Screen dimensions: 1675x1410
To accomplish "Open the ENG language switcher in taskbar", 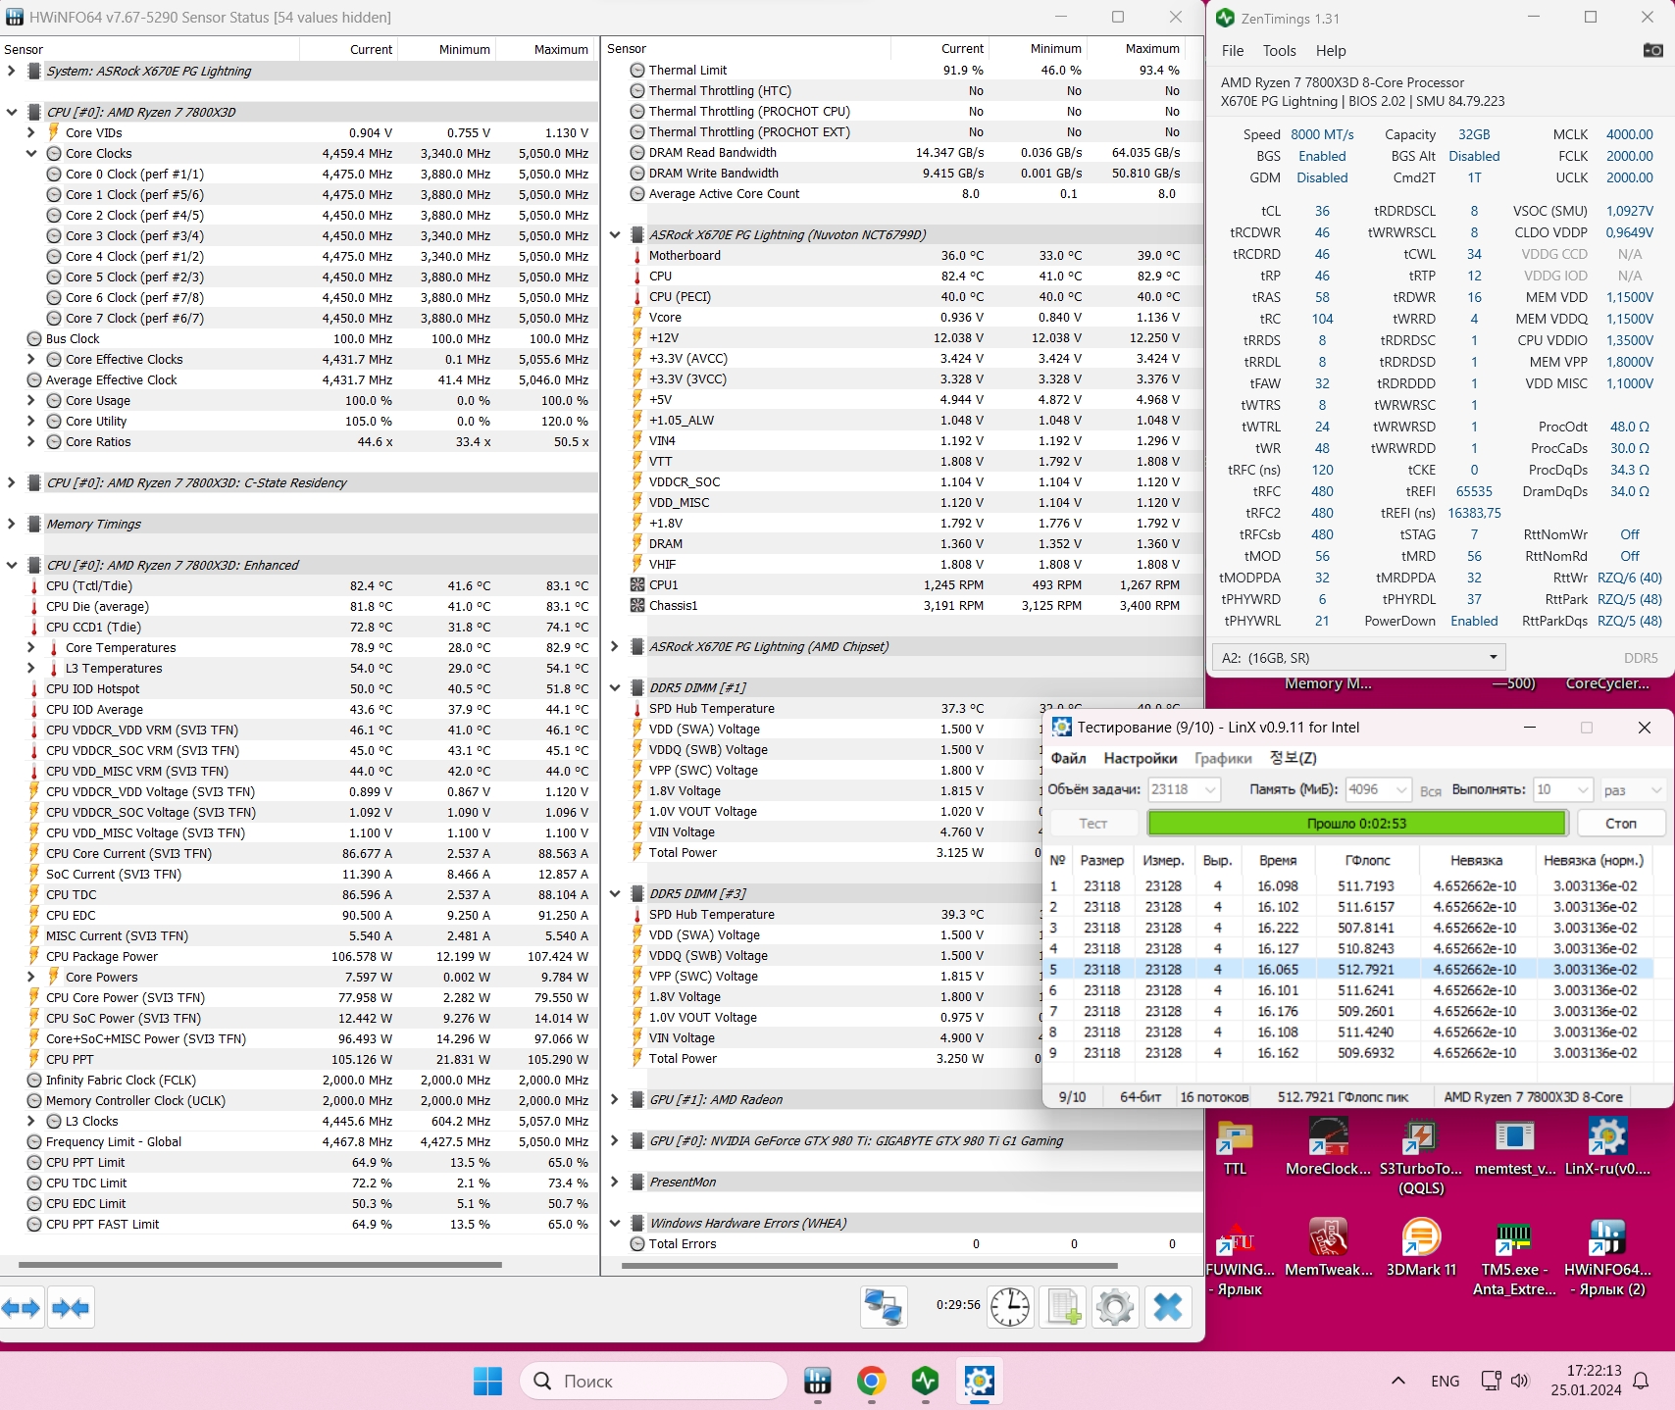I will (x=1445, y=1381).
